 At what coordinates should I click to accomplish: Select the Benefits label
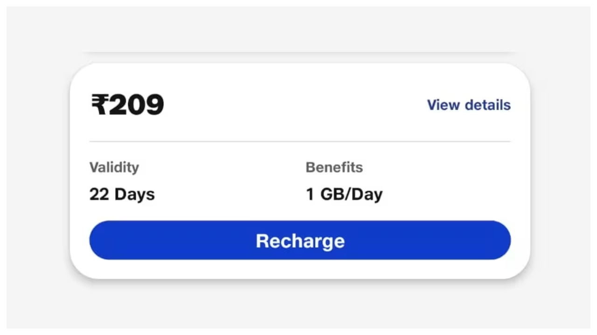[334, 167]
